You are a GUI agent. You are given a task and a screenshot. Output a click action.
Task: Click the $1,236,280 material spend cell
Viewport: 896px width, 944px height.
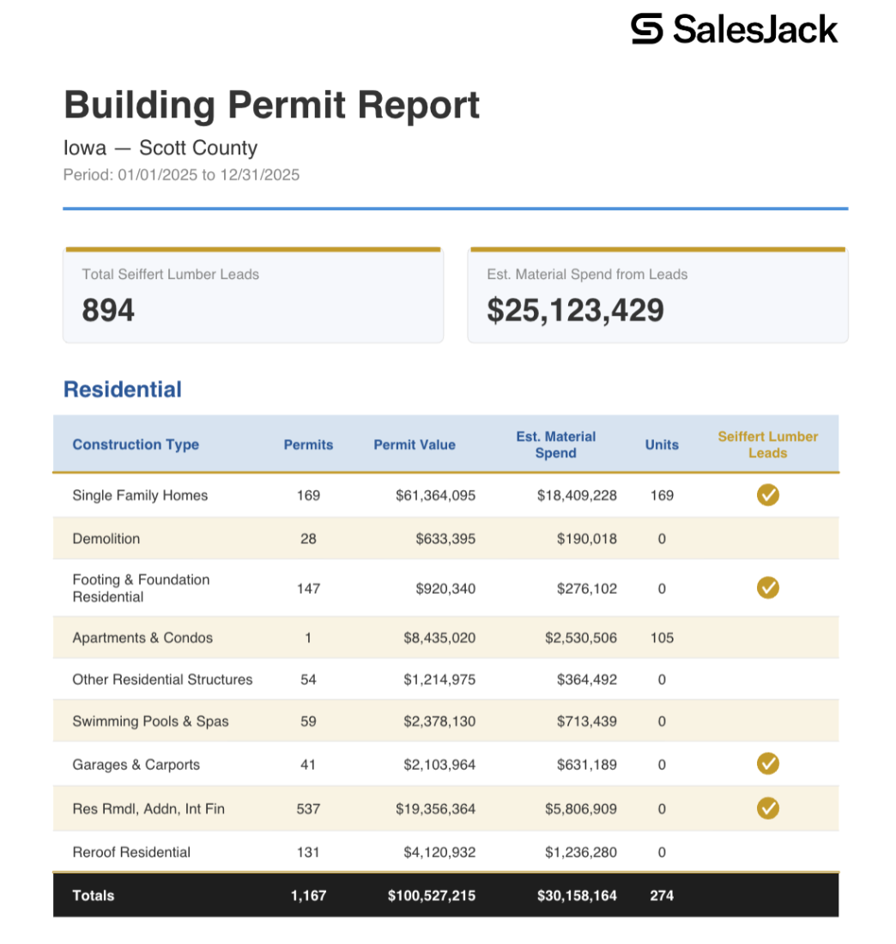581,852
